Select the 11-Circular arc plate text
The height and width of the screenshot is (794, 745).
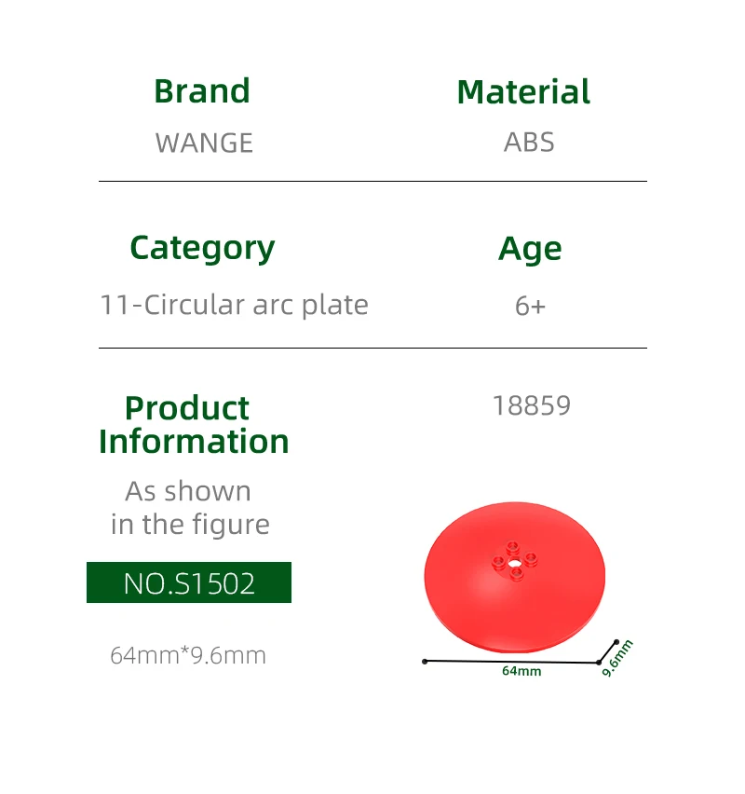point(234,305)
